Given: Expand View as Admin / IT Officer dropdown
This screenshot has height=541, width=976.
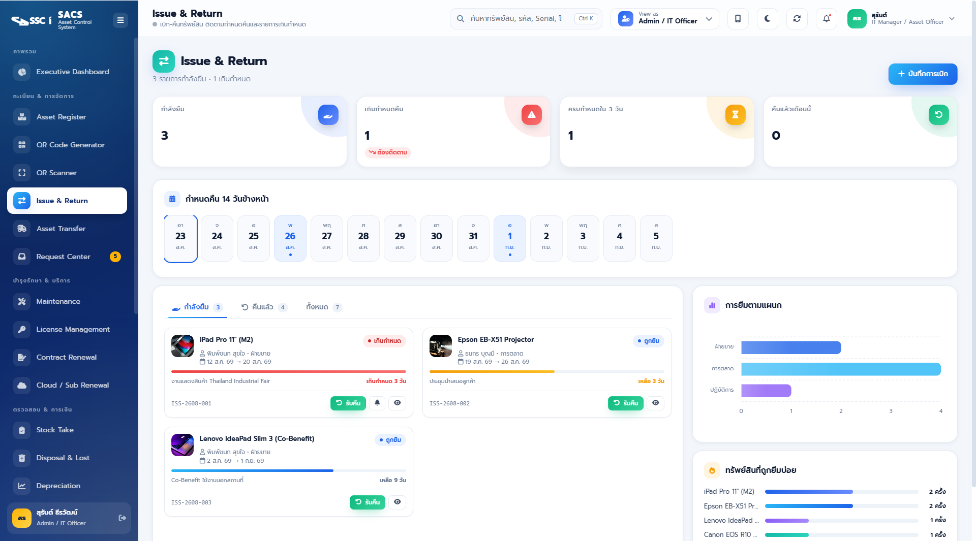Looking at the screenshot, I should tap(665, 19).
